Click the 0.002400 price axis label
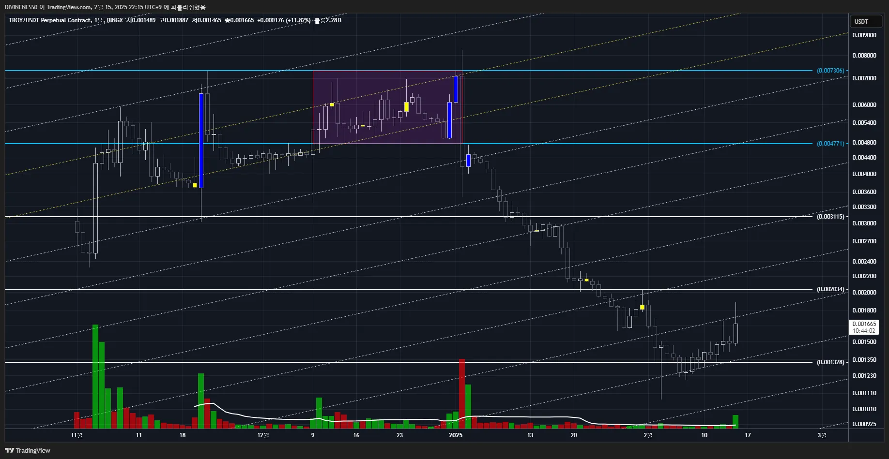The width and height of the screenshot is (889, 459). tap(864, 262)
